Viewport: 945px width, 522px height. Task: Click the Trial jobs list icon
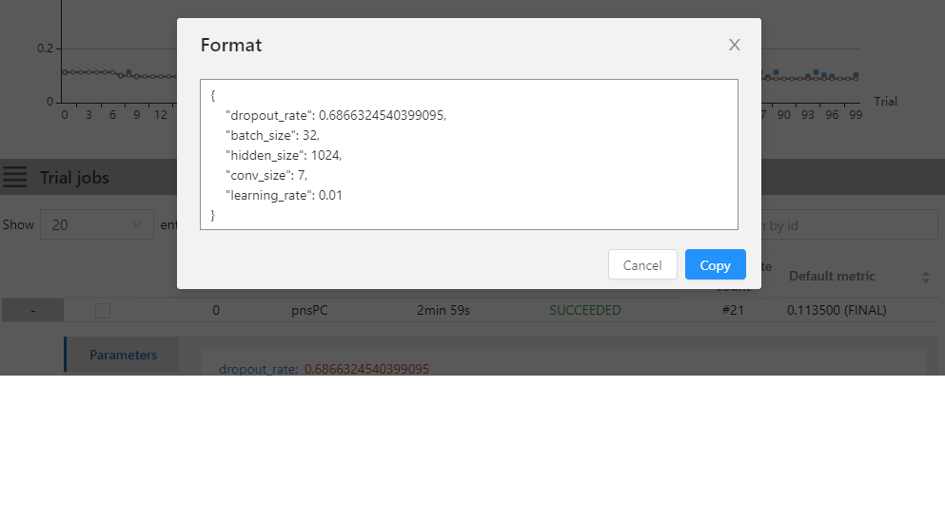(x=15, y=177)
